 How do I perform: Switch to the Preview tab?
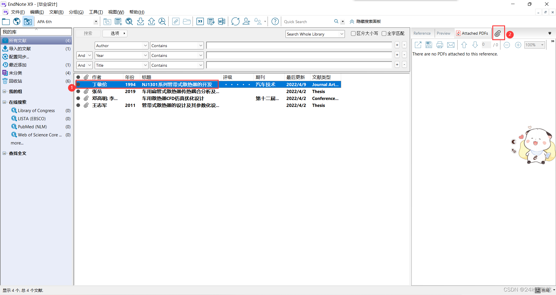[x=443, y=33]
